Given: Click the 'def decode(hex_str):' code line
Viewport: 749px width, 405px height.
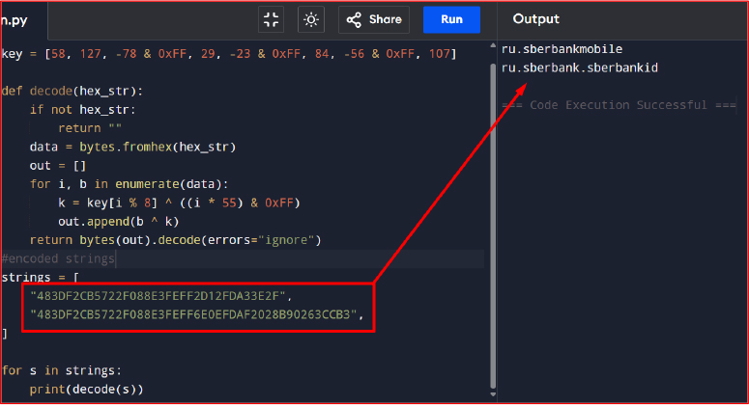Looking at the screenshot, I should coord(72,91).
